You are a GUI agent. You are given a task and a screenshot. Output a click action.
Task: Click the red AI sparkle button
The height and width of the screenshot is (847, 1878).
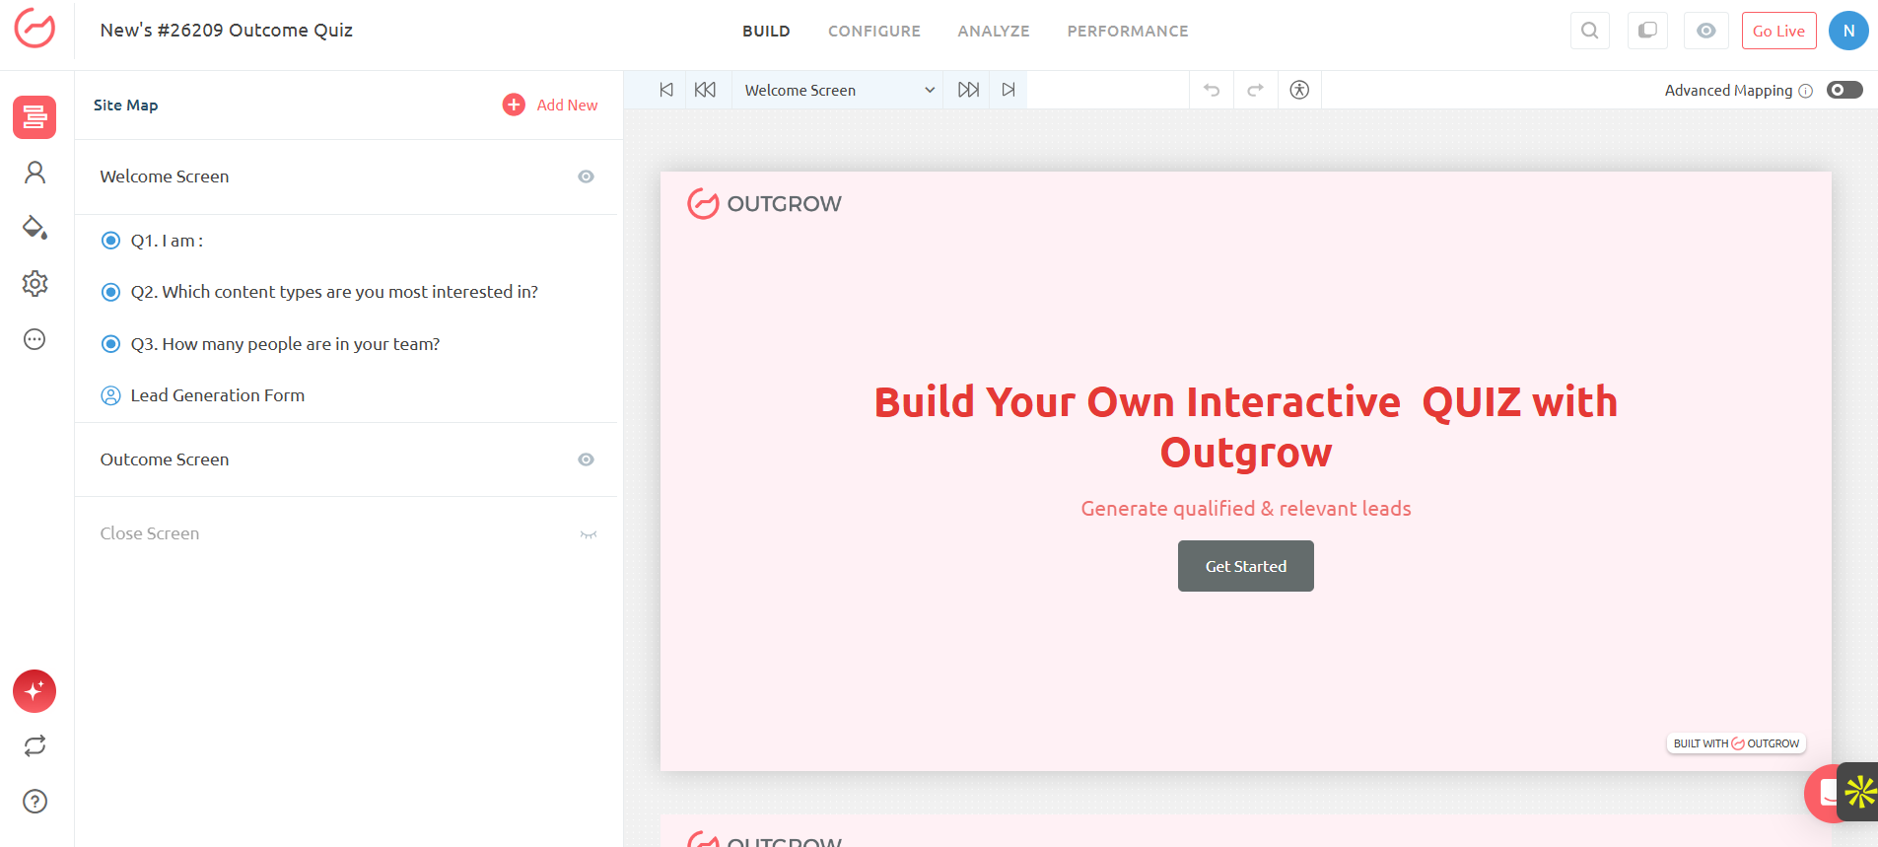pyautogui.click(x=35, y=691)
